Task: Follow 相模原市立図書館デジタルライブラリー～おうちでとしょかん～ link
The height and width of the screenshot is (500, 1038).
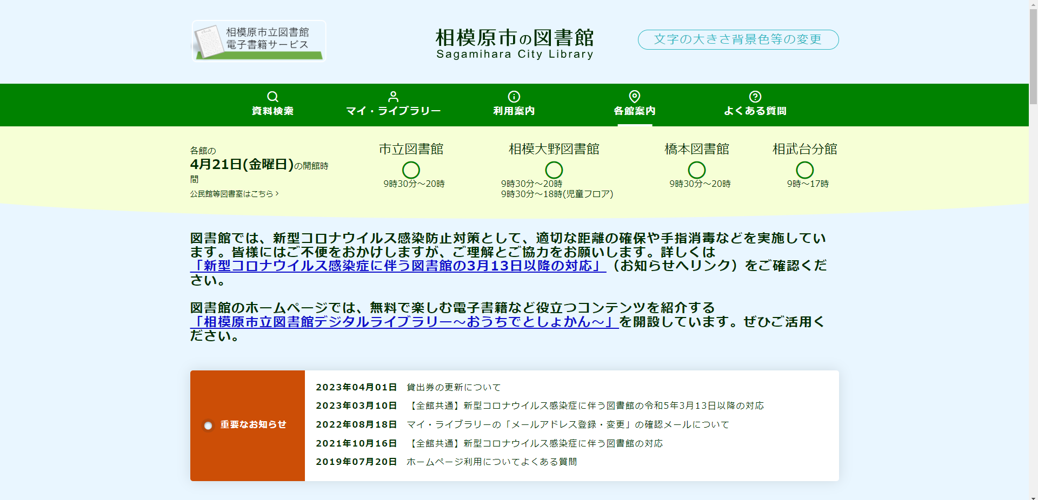Action: [404, 322]
